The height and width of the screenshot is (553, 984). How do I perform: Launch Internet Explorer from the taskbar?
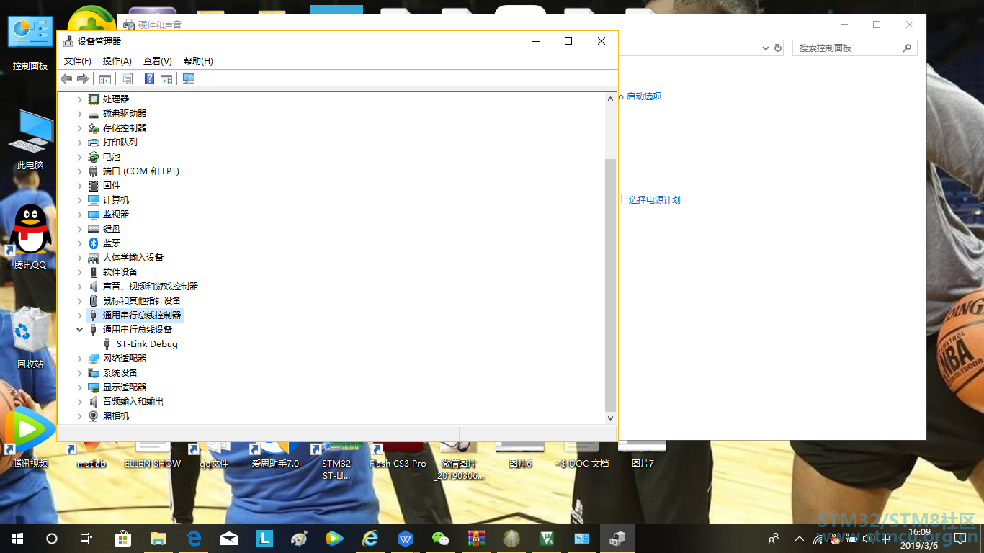tap(370, 538)
